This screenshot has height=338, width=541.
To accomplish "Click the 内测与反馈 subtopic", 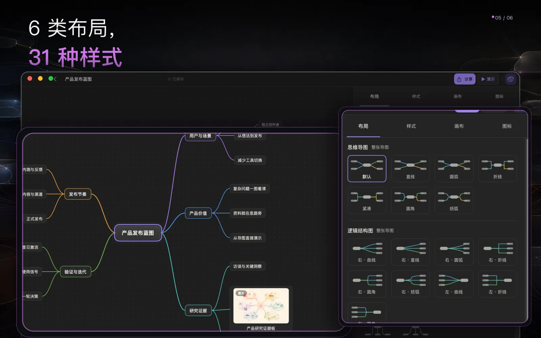I will point(34,169).
